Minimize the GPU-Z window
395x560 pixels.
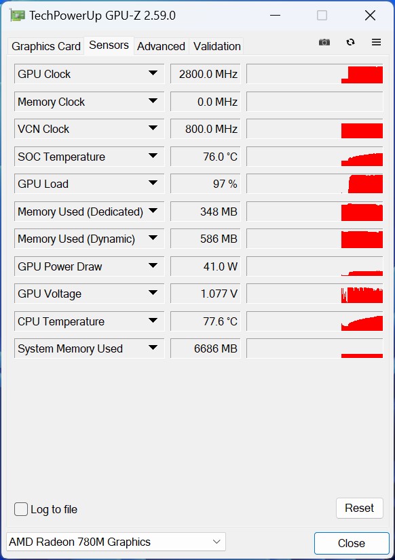click(275, 16)
